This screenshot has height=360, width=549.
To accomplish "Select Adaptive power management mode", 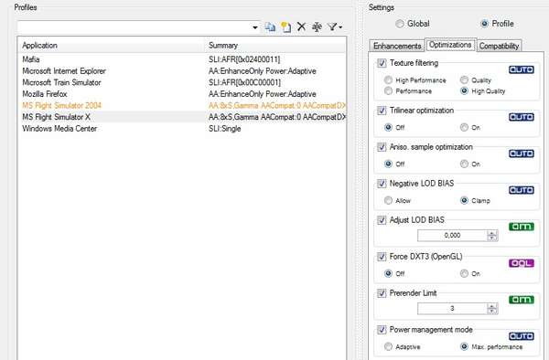I will [x=388, y=346].
